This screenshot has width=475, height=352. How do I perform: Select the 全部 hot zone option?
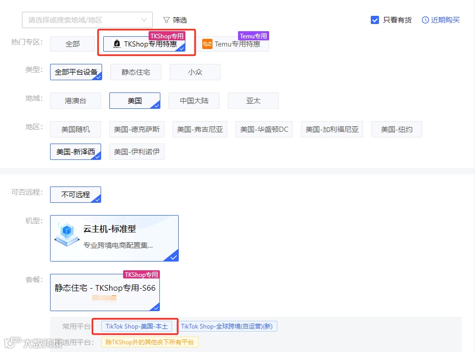point(73,44)
